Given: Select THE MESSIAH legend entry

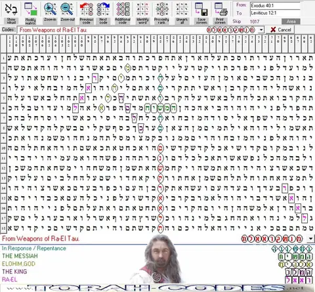Looking at the screenshot, I should pyautogui.click(x=20, y=256).
